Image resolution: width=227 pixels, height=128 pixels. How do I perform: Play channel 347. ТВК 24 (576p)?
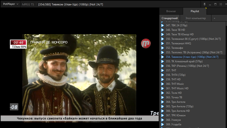193,25
